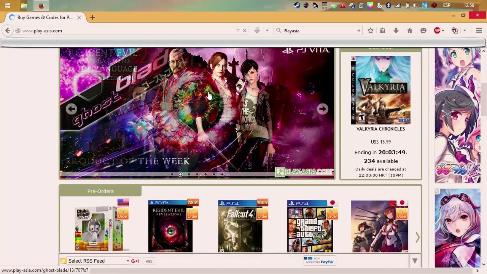This screenshot has height=274, width=487.
Task: Stop loading the current page
Action: (x=245, y=30)
